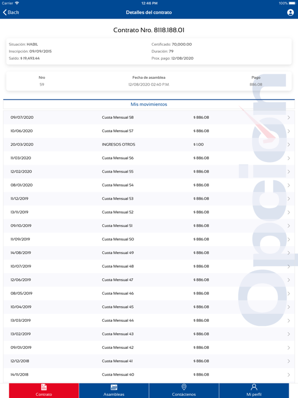Screen dimensions: 298x398
Task: Open the Contrato tab
Action: [44, 390]
